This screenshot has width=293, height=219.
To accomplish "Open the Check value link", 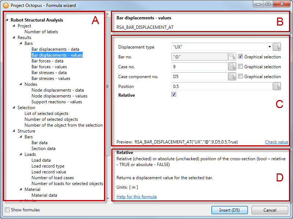I will 277,142.
